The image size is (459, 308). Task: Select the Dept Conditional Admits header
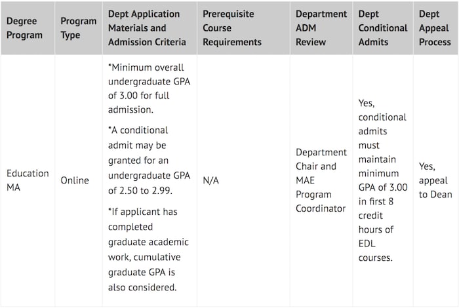pyautogui.click(x=383, y=28)
